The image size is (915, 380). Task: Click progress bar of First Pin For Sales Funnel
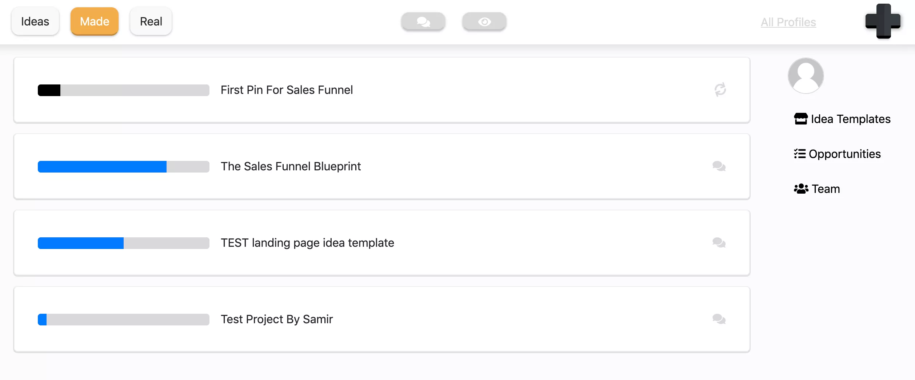(x=124, y=90)
